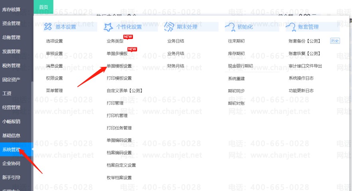
Task: Open 权限设置 link
Action: [x=54, y=78]
